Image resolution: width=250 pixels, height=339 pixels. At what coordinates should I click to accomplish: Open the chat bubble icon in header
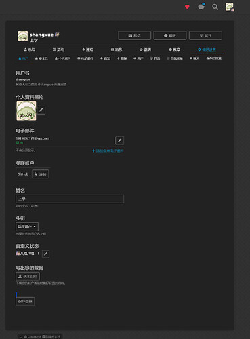pyautogui.click(x=201, y=7)
